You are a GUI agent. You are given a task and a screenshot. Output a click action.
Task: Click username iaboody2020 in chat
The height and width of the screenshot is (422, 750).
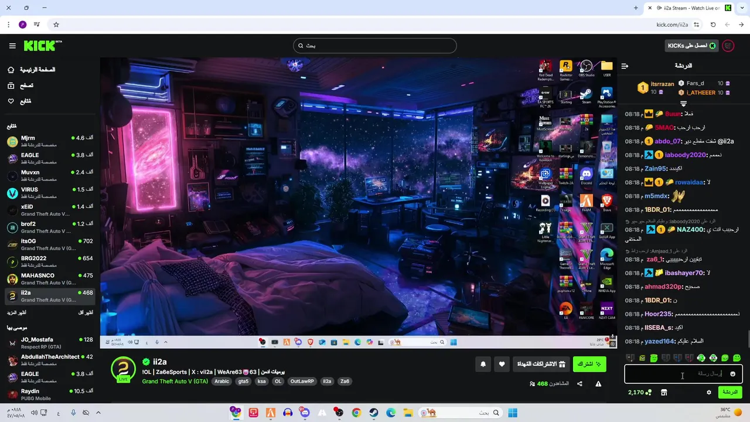[x=685, y=155]
